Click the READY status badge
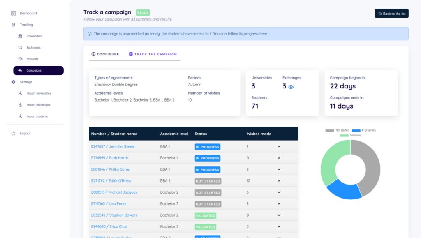The width and height of the screenshot is (421, 238). coord(143,12)
